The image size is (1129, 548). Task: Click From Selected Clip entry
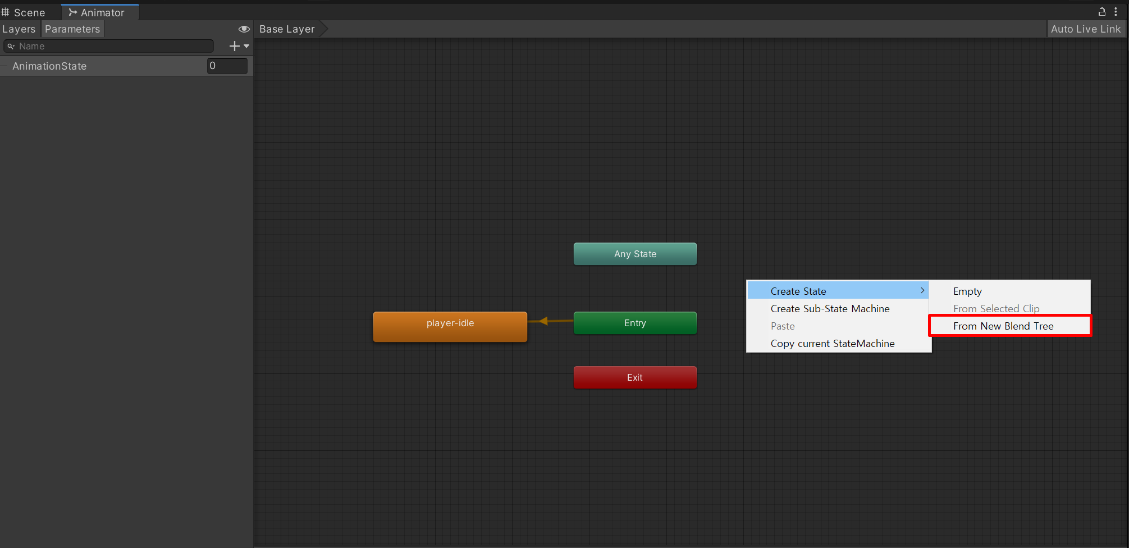tap(1010, 308)
